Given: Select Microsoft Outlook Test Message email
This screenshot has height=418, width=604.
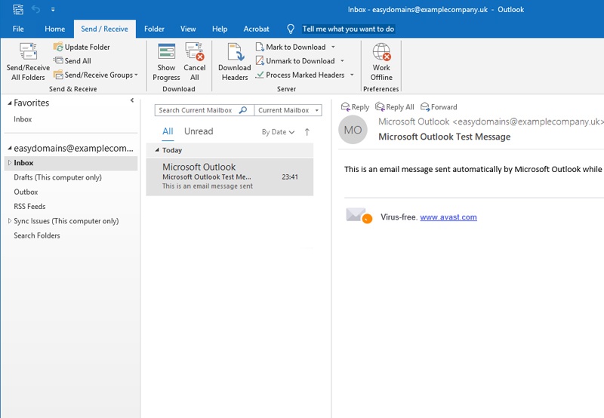Looking at the screenshot, I should (230, 177).
